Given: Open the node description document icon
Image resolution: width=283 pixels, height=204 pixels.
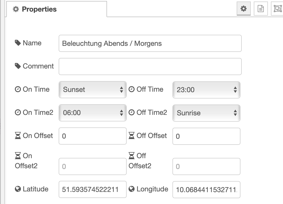Looking at the screenshot, I should (x=261, y=9).
